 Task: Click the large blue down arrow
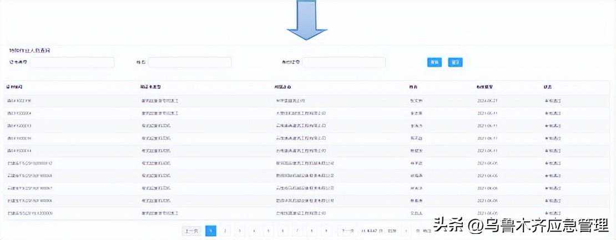307,21
